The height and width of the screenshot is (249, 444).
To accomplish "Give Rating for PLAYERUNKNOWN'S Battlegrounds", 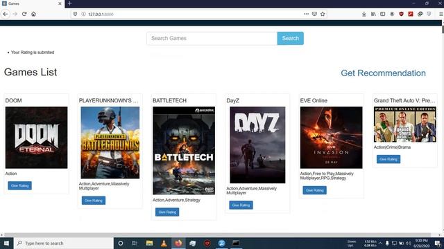I will (94, 201).
